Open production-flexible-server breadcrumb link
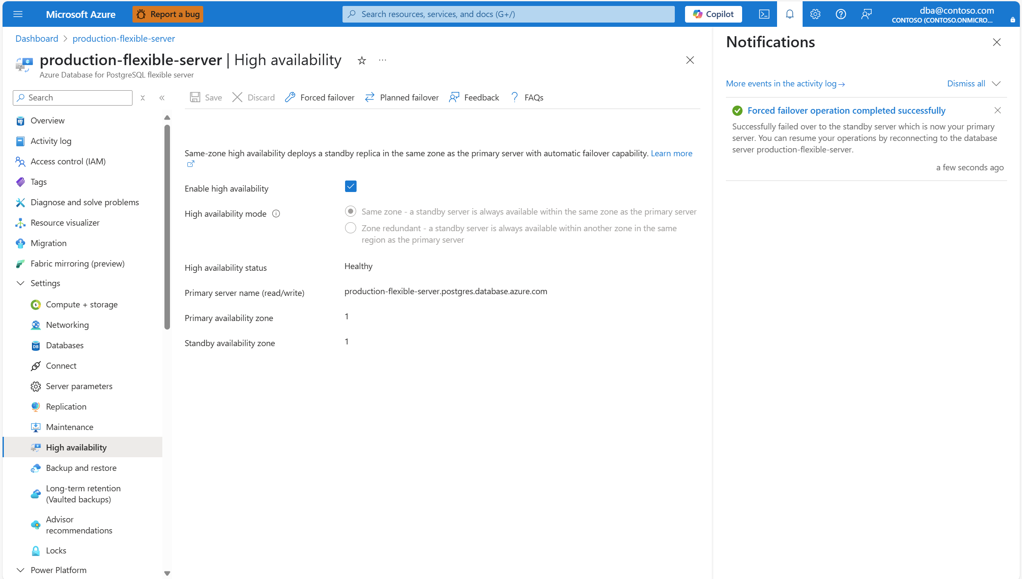Image resolution: width=1022 pixels, height=579 pixels. click(124, 38)
